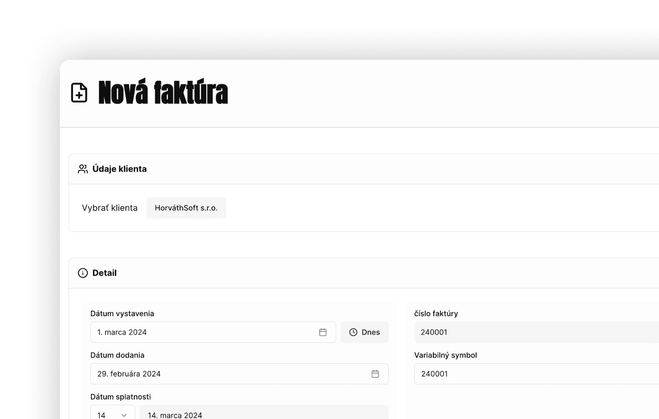Click the Detail section header
This screenshot has width=659, height=419.
[x=104, y=273]
